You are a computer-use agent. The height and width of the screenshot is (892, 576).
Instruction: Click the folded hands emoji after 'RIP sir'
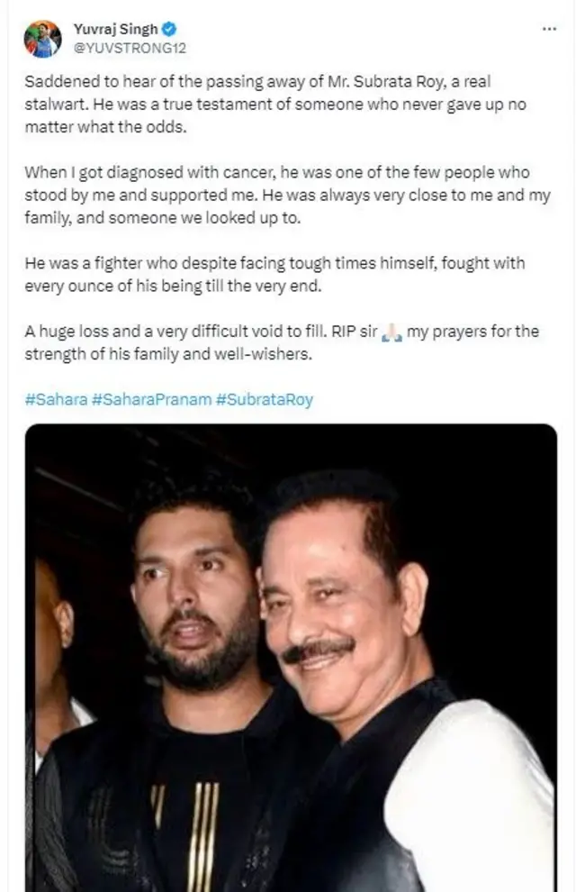click(x=392, y=332)
